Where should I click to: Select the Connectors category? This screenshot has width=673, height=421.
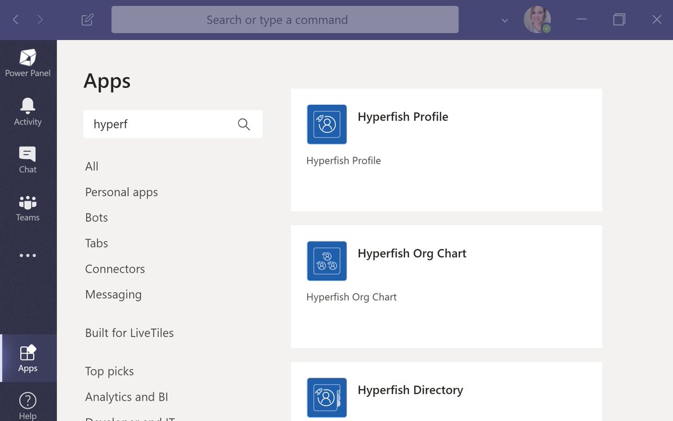point(115,269)
